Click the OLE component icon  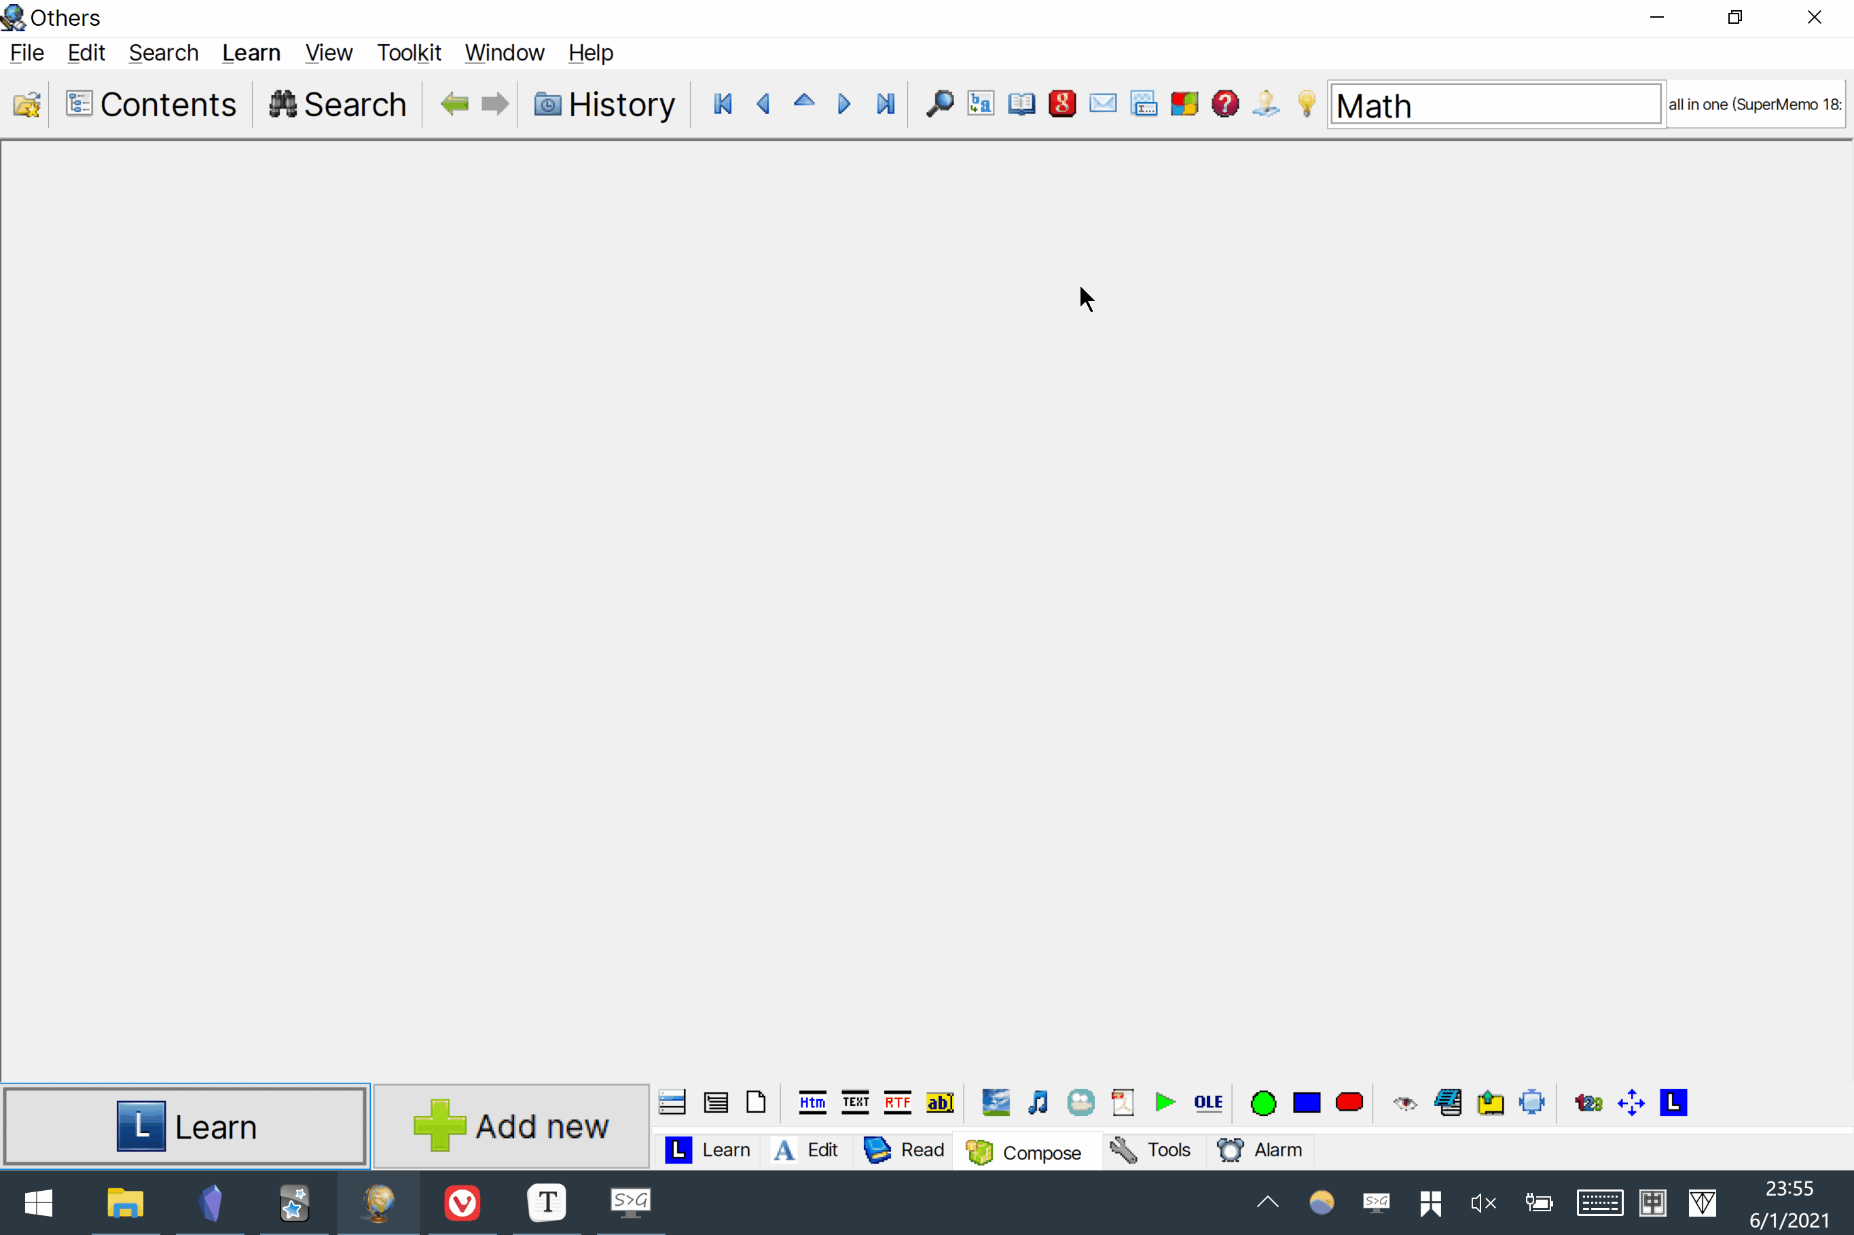click(x=1207, y=1103)
